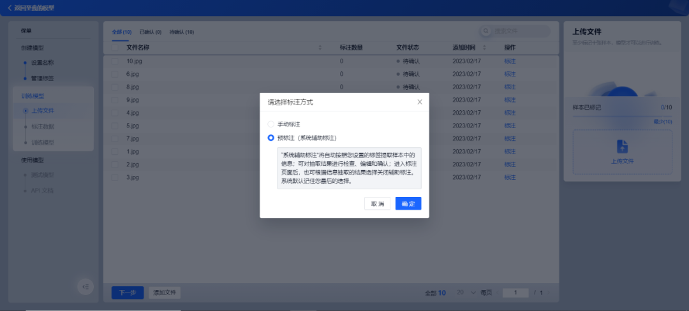The image size is (689, 311).
Task: Click the 添加文件 button
Action: [x=165, y=293]
